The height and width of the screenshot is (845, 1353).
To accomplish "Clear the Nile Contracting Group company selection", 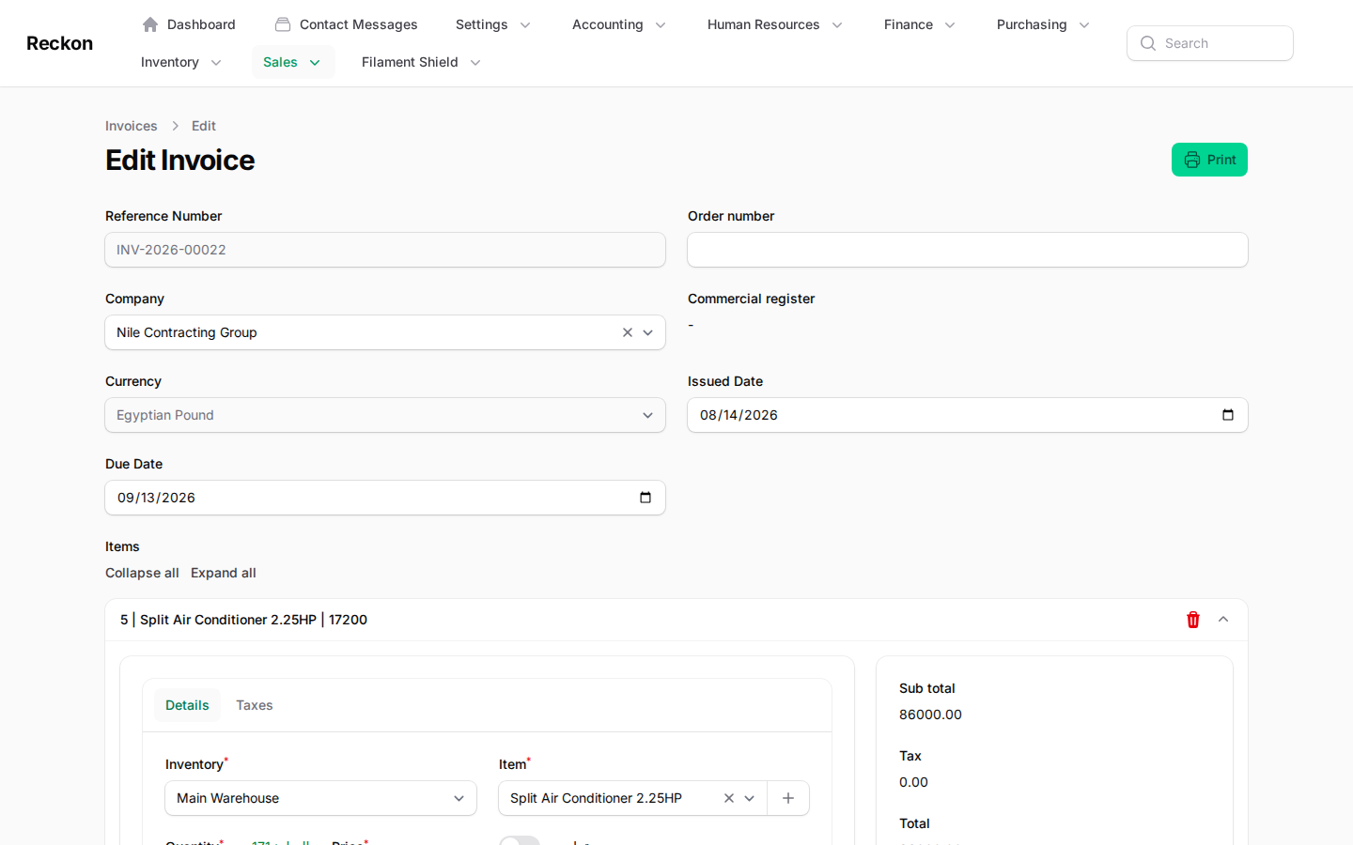I will (x=628, y=332).
